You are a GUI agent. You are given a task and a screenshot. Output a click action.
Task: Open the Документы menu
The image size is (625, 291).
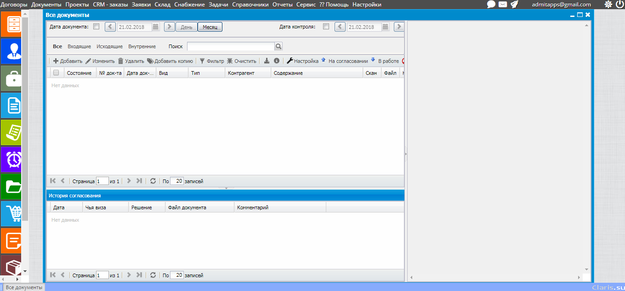coord(46,5)
